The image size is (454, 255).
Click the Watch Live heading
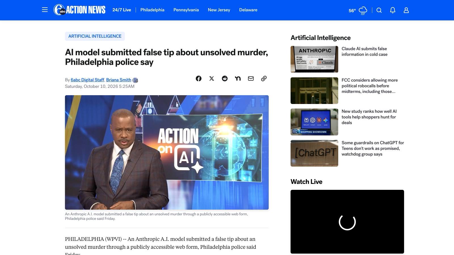[306, 182]
